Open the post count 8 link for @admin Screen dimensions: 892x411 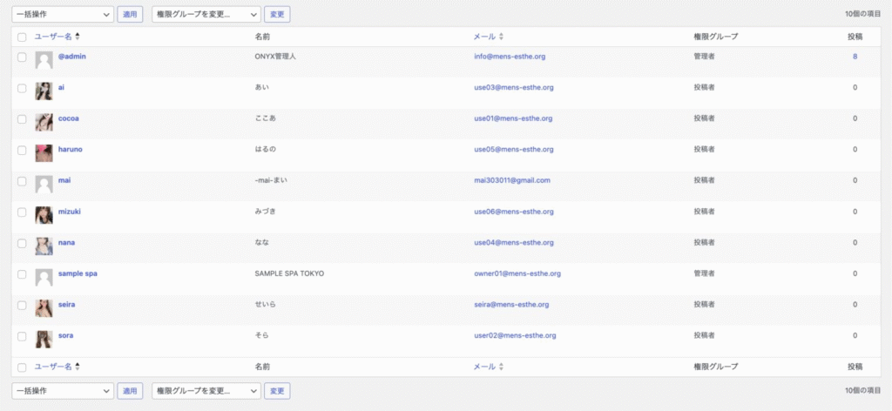click(855, 57)
